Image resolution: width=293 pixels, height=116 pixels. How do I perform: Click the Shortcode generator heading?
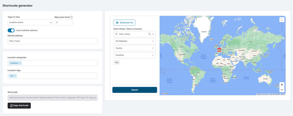18,6
